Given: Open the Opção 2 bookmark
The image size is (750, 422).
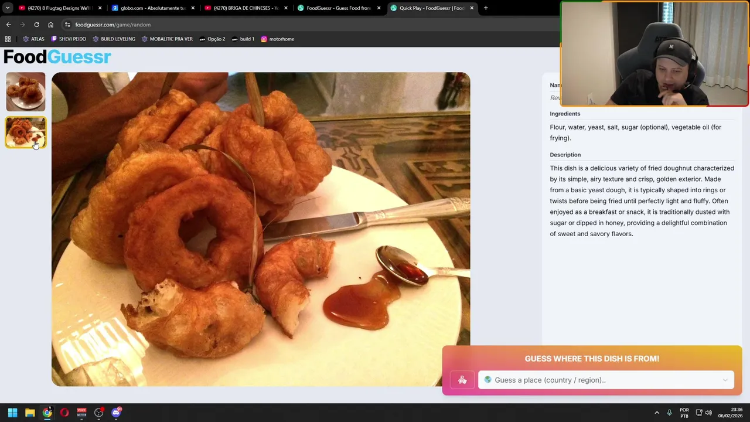Looking at the screenshot, I should pyautogui.click(x=212, y=39).
